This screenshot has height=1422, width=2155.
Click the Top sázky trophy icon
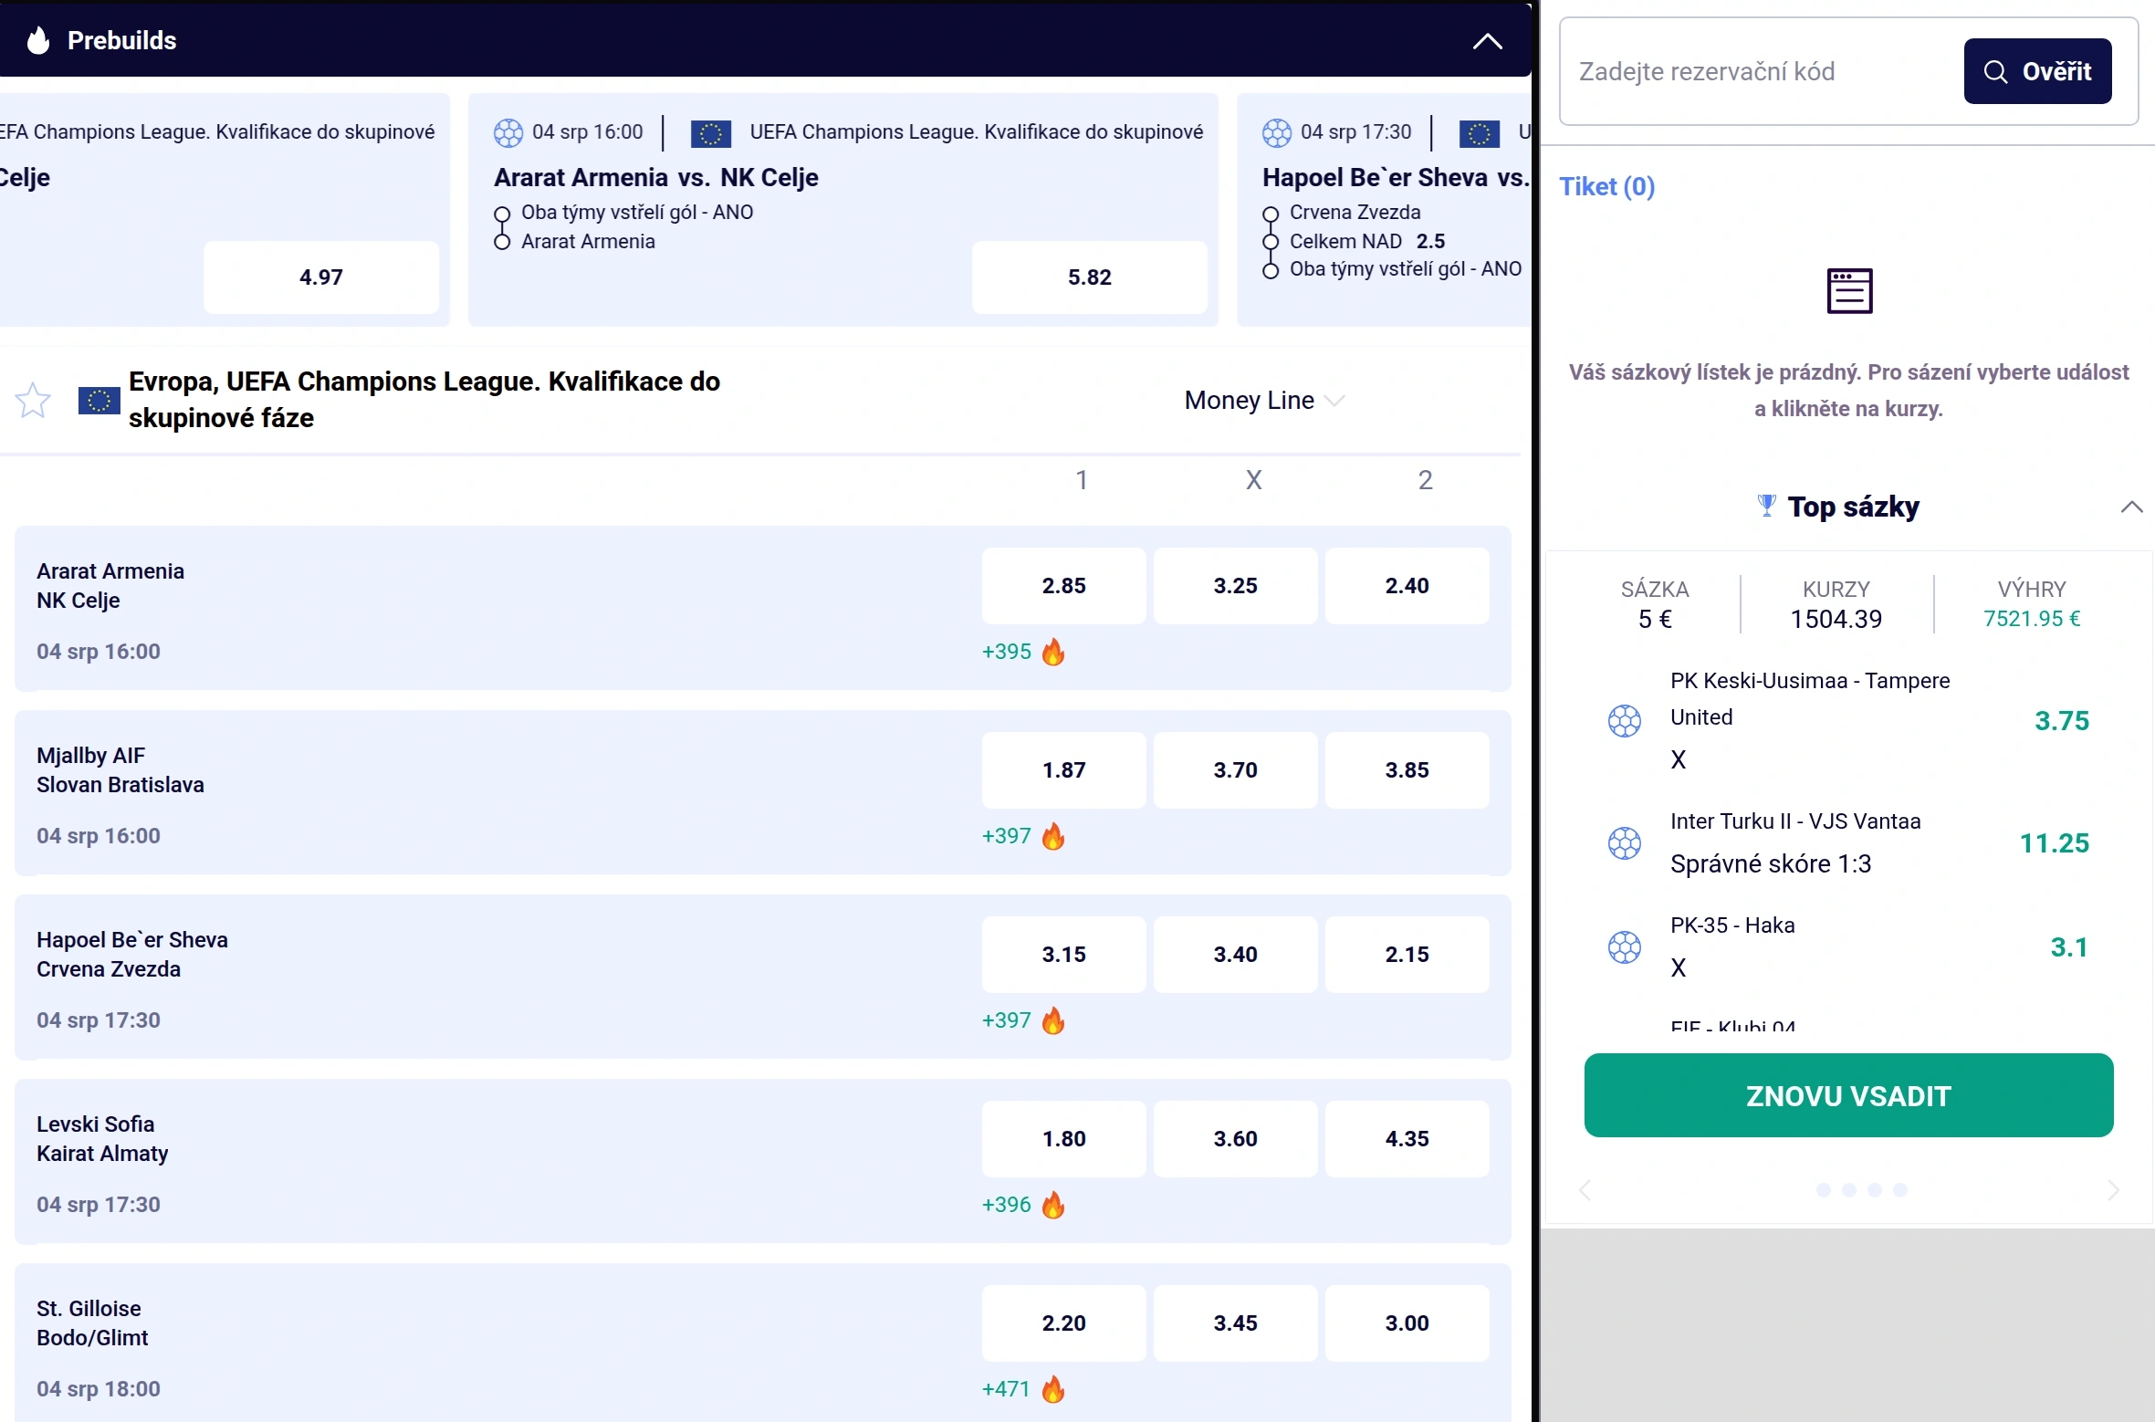[x=1766, y=506]
